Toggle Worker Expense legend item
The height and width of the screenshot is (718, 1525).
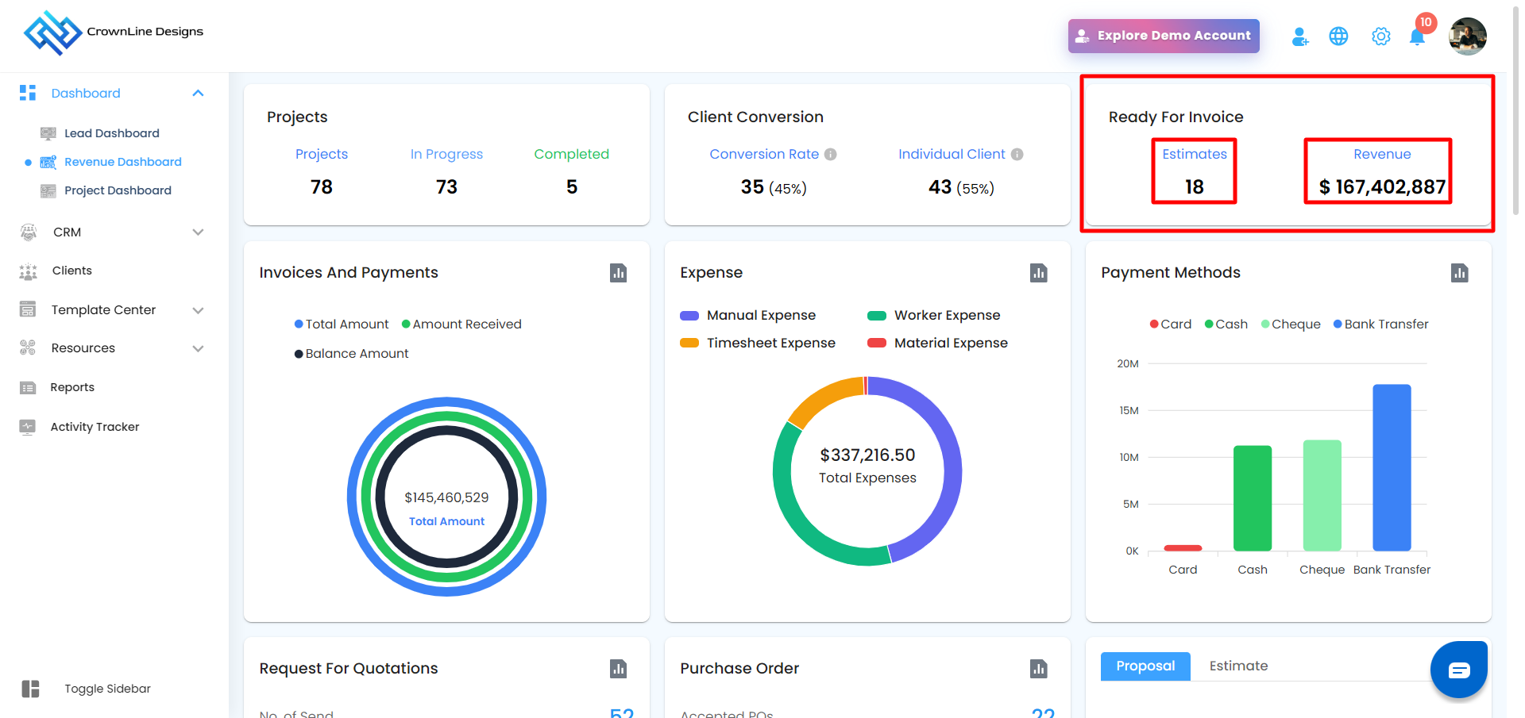[x=934, y=316]
